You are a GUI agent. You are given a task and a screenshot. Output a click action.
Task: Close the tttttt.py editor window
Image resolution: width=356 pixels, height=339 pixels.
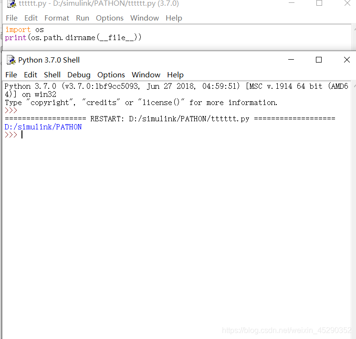pos(347,3)
